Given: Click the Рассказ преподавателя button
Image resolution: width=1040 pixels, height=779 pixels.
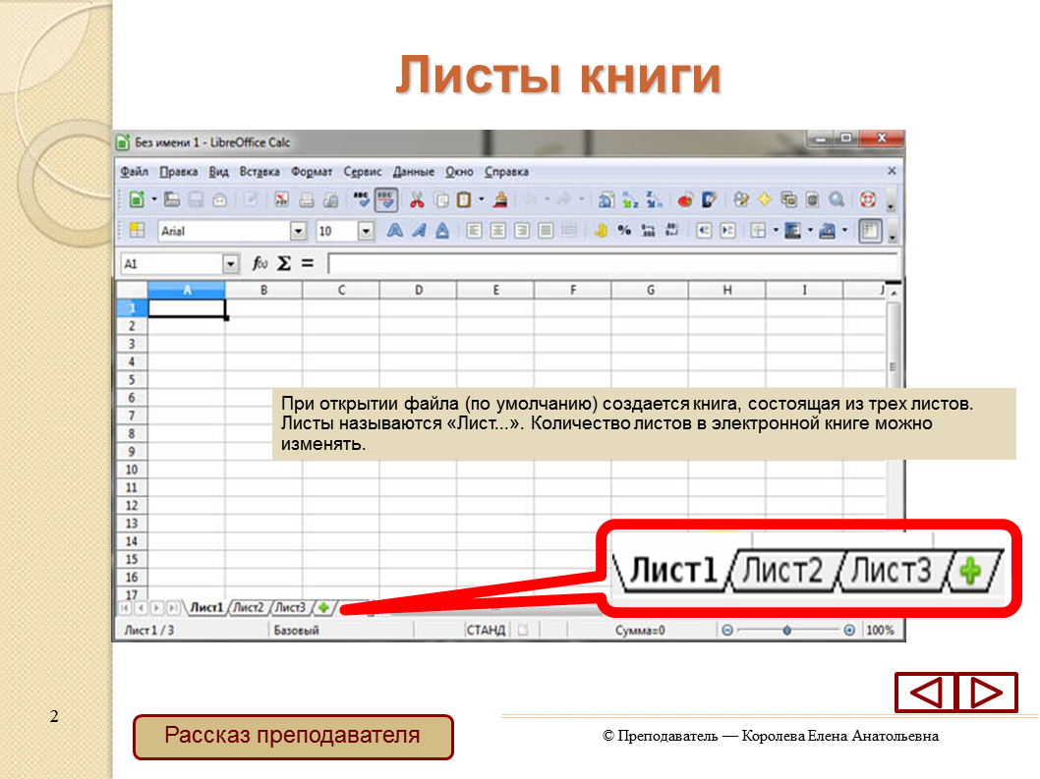Looking at the screenshot, I should 293,736.
